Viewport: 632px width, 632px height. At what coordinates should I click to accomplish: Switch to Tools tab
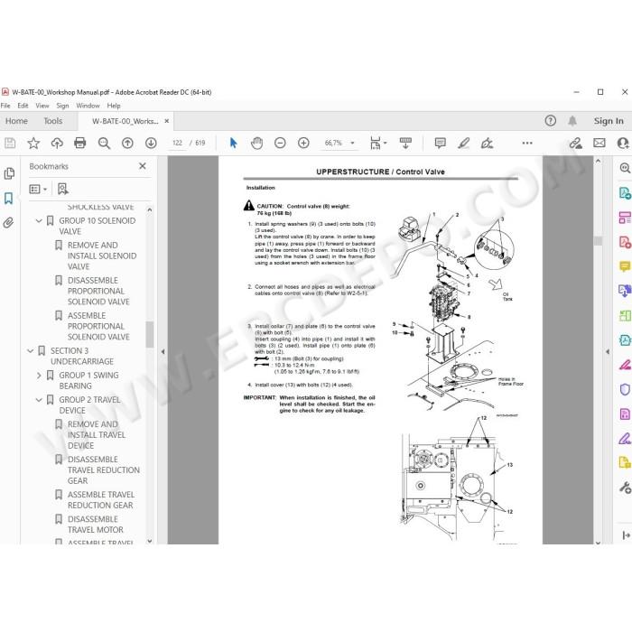52,121
